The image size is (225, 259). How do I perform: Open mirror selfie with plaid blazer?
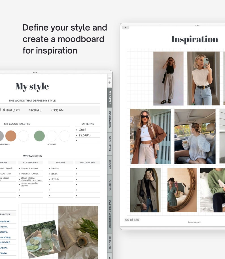click(145, 190)
